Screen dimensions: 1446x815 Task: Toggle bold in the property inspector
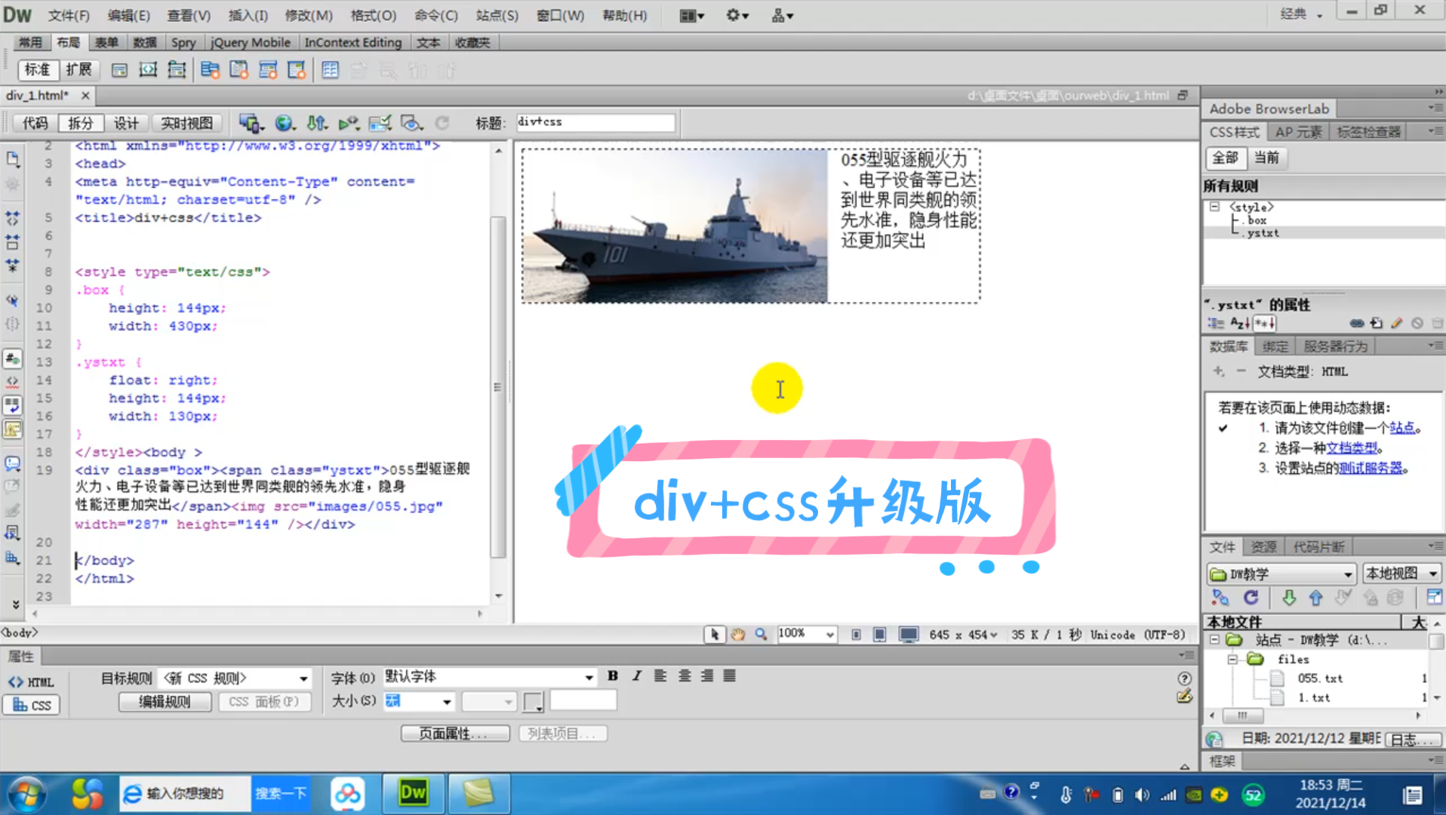pos(613,676)
